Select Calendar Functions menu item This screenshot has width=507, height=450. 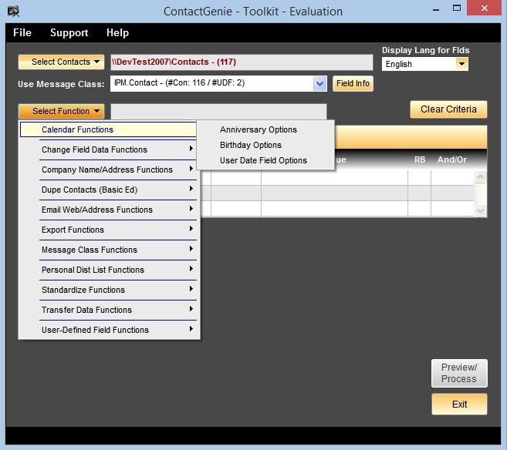point(108,129)
